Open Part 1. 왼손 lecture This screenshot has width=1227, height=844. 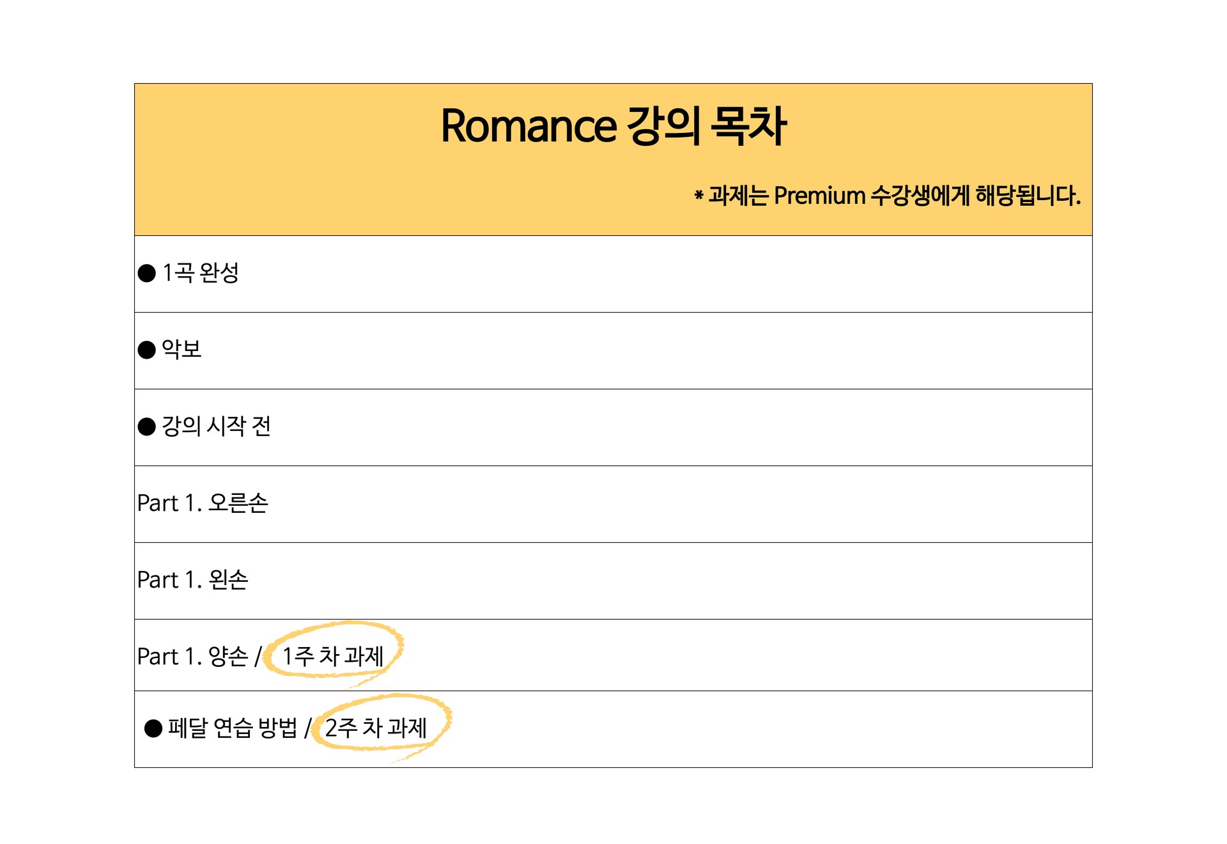click(x=613, y=581)
